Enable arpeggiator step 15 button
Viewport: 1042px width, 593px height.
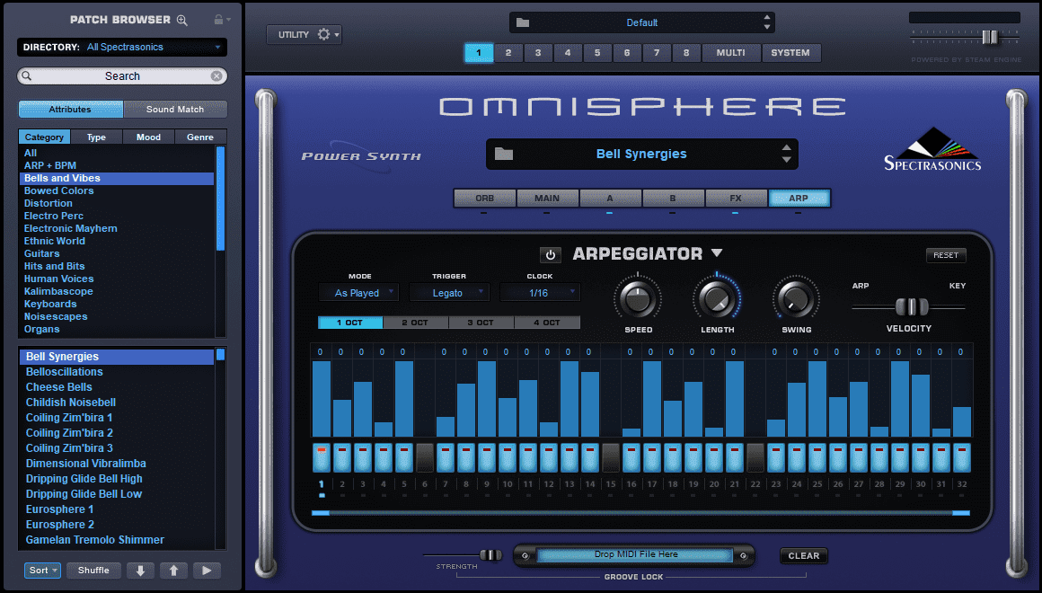pyautogui.click(x=611, y=458)
